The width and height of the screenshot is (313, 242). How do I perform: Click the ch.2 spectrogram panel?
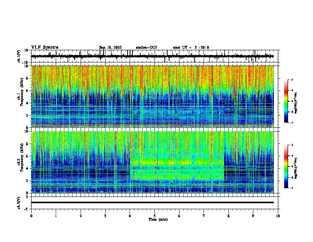pos(153,162)
